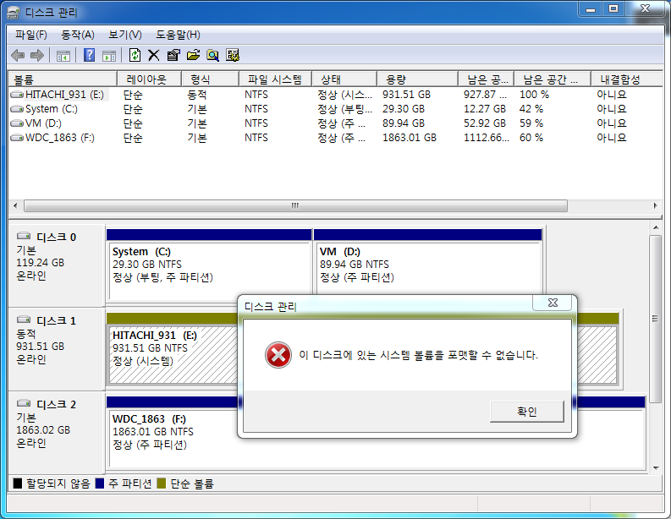Select the VM (D:) partition on 디스크 0
Viewport: 671px width, 519px height.
coord(427,265)
